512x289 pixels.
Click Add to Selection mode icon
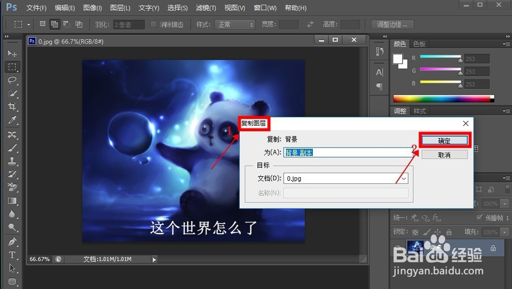click(x=55, y=24)
